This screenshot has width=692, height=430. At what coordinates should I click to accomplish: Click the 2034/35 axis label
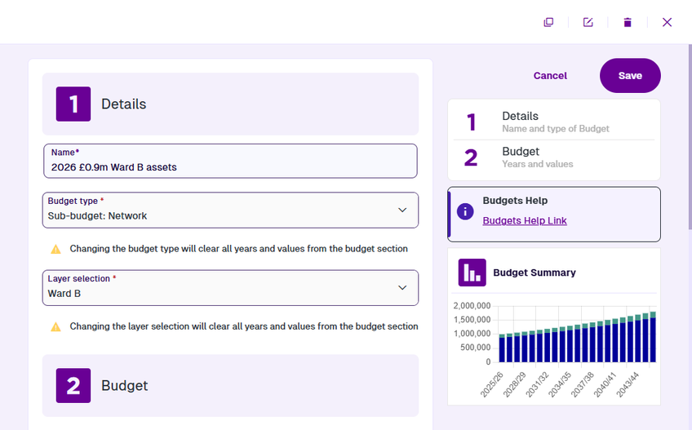pos(560,384)
